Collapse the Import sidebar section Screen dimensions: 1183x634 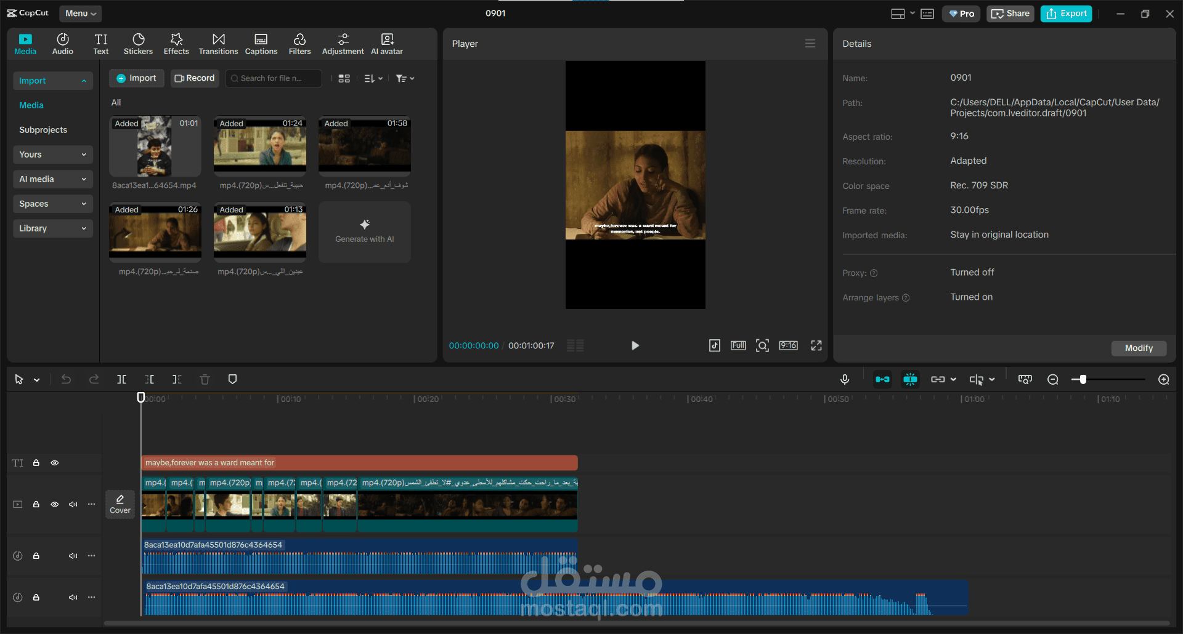point(53,81)
